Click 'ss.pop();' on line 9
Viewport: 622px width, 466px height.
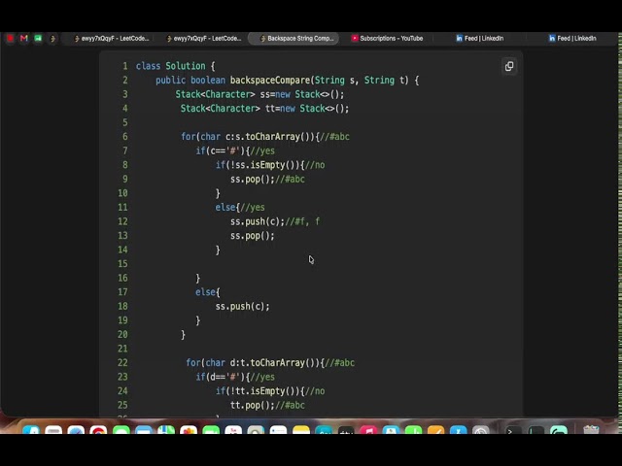click(253, 179)
